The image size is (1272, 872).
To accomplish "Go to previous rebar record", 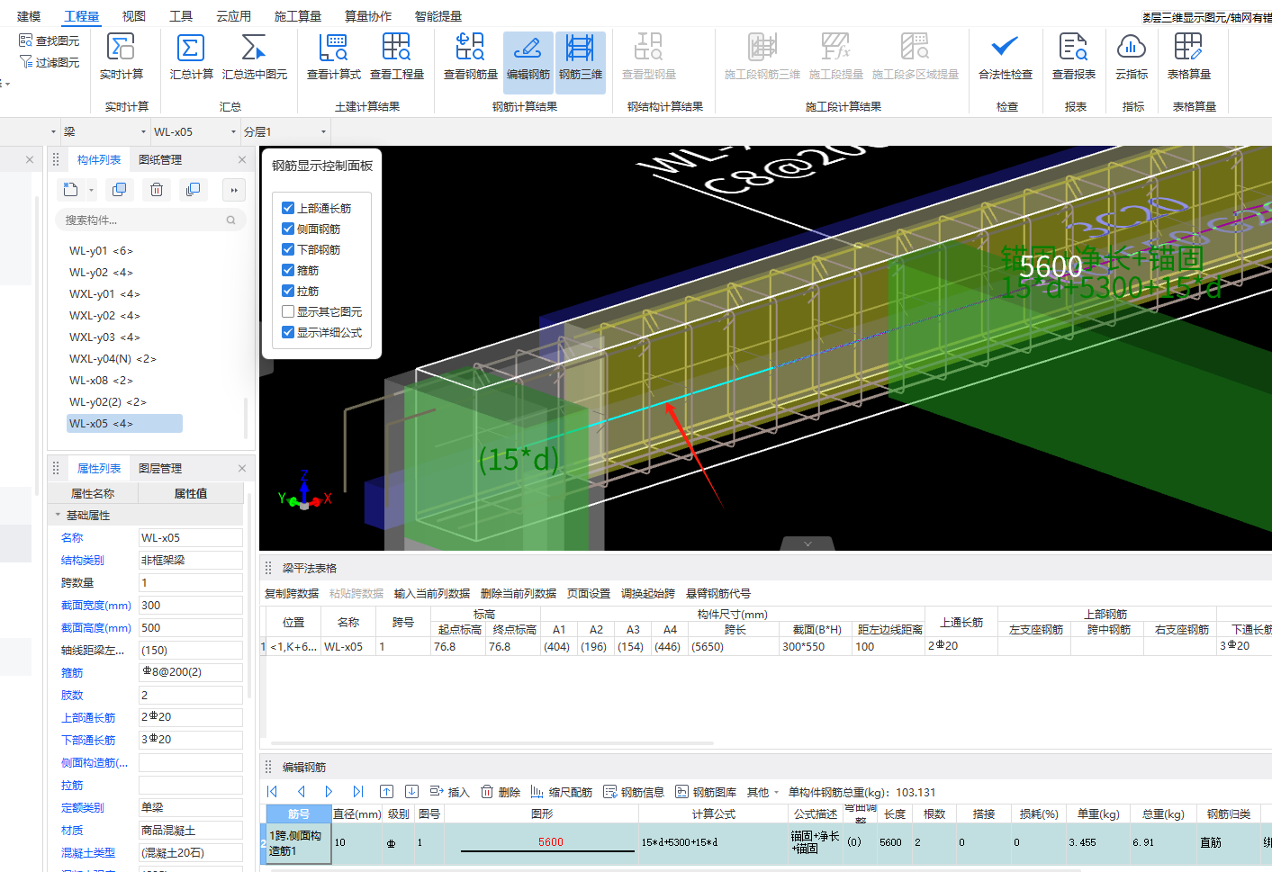I will (x=301, y=792).
